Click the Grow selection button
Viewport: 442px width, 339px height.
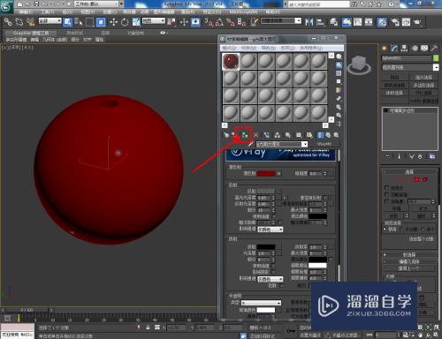coord(423,208)
